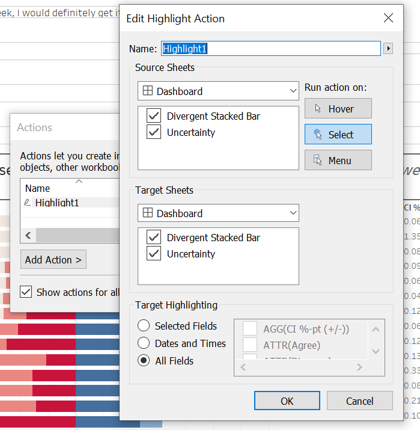The height and width of the screenshot is (430, 420).
Task: Select the All Fields radio option
Action: point(144,361)
